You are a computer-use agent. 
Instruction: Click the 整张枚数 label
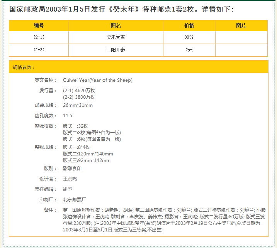click(x=46, y=126)
